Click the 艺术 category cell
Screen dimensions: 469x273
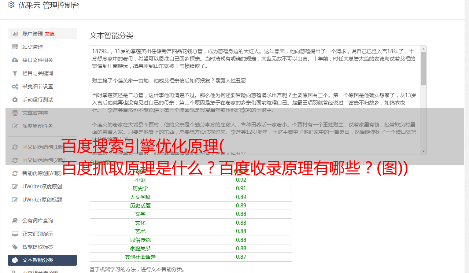(x=140, y=231)
